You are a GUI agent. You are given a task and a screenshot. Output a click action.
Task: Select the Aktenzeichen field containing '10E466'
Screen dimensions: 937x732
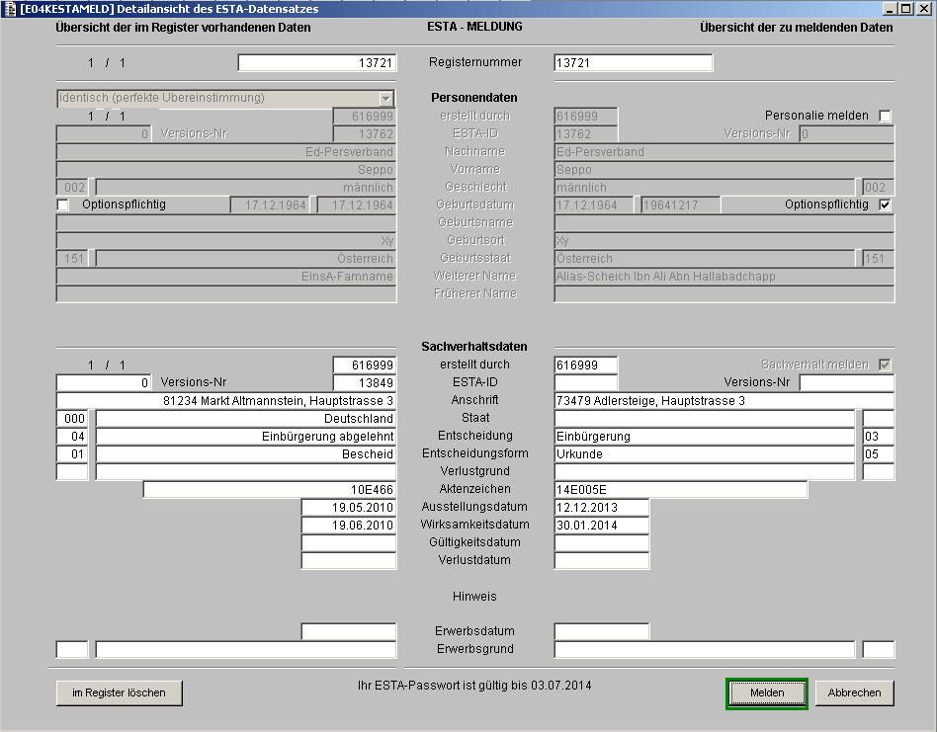click(269, 490)
